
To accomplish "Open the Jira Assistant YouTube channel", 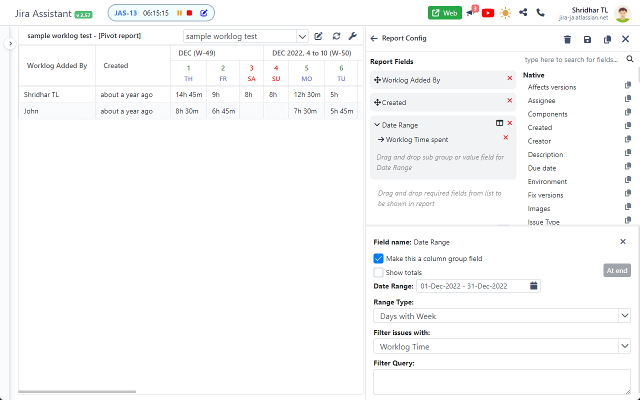I will (x=487, y=13).
